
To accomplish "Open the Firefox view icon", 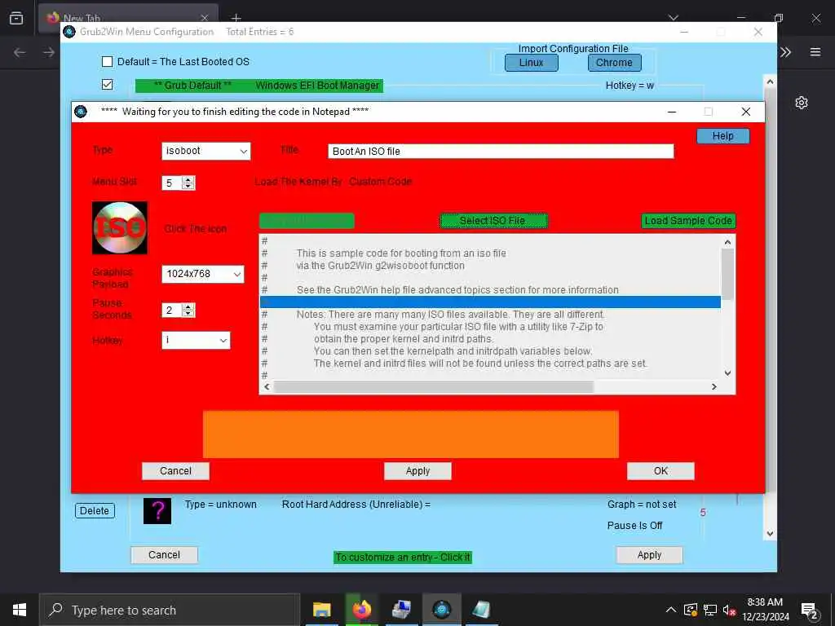I will coord(16,18).
